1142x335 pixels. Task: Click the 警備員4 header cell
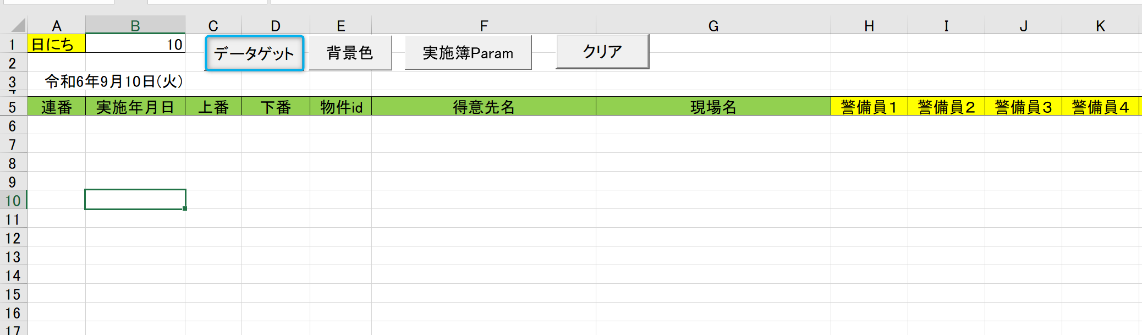tap(1100, 107)
